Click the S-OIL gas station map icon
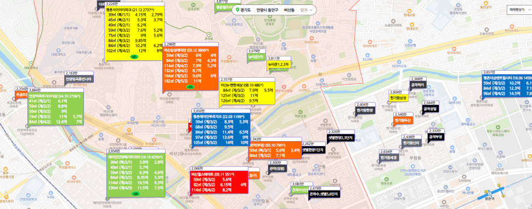The width and height of the screenshot is (532, 209). (50, 193)
